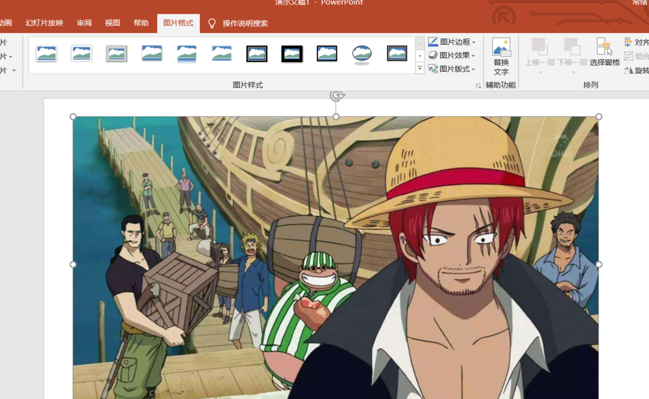Open the 审阅 ribbon tab

coord(84,23)
